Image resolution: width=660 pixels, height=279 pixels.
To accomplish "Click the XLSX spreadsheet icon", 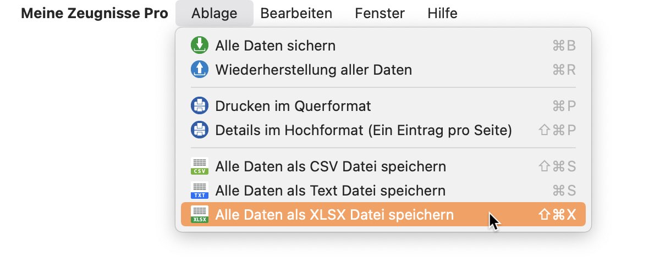I will [x=199, y=215].
